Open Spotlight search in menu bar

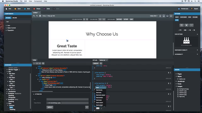pyautogui.click(x=195, y=1)
